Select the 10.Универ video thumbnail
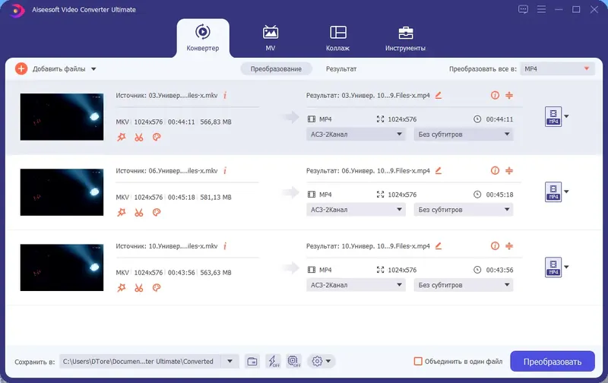This screenshot has height=383, width=608. point(62,267)
